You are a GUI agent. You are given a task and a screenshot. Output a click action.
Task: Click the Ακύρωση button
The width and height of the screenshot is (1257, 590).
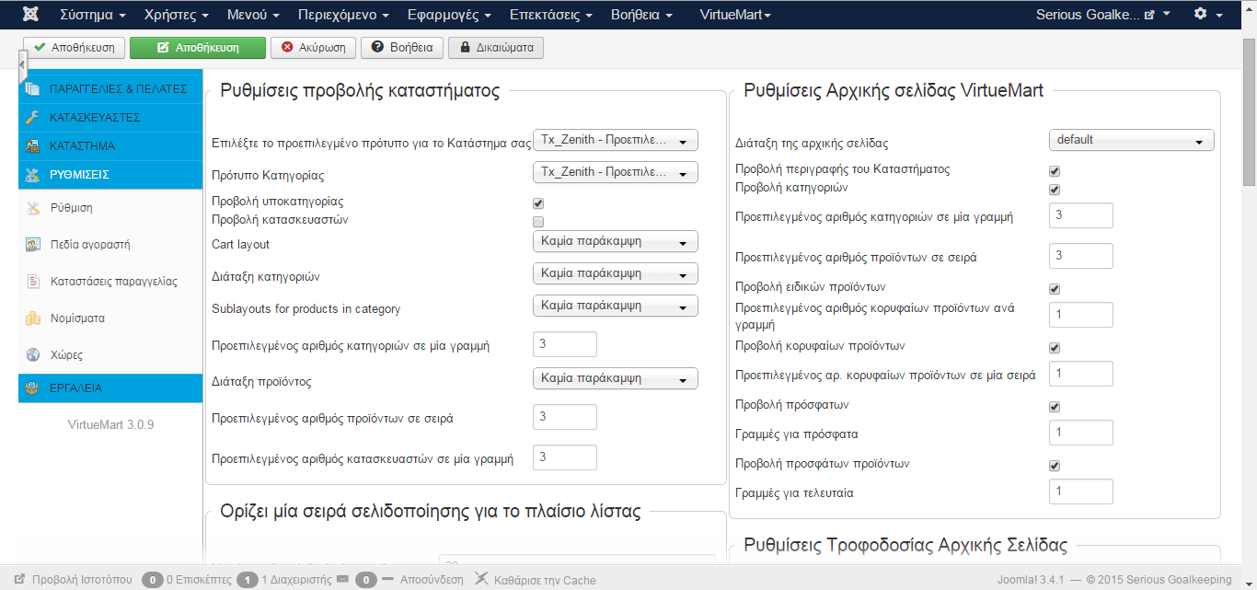pos(314,48)
